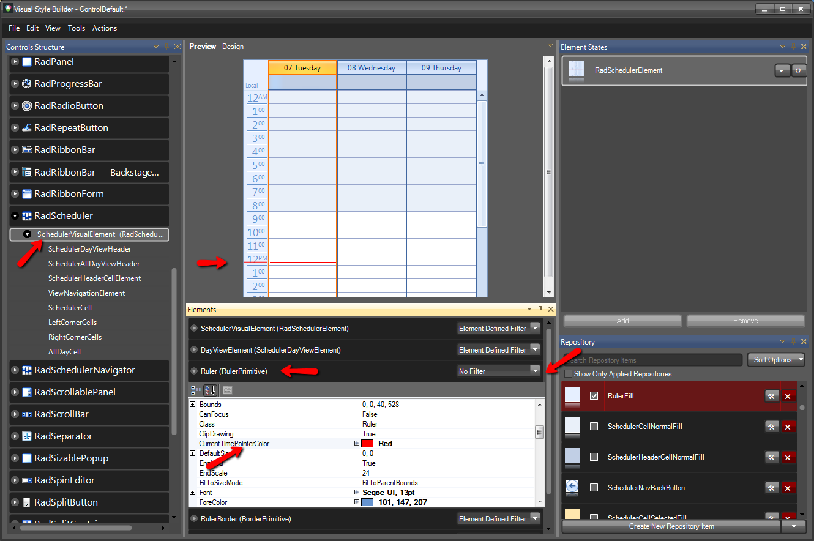Open the Actions menu

point(105,28)
